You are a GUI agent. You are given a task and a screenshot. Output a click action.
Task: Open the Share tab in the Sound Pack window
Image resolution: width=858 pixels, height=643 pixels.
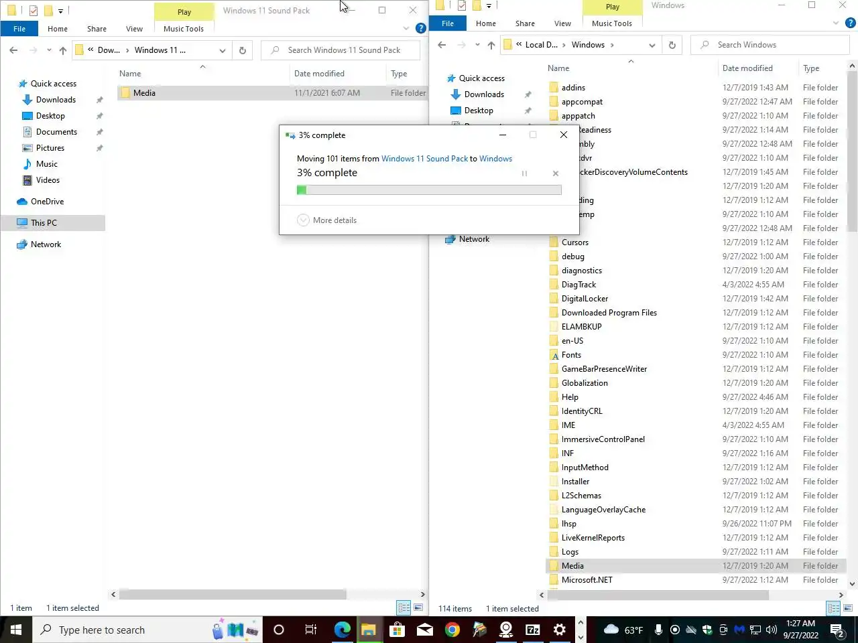[97, 29]
